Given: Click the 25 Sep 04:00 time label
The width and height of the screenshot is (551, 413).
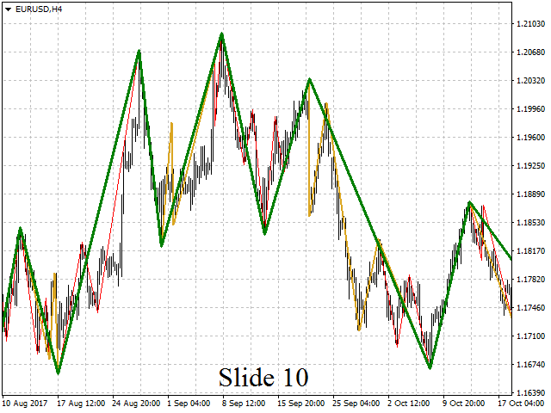Looking at the screenshot, I should coord(357,403).
